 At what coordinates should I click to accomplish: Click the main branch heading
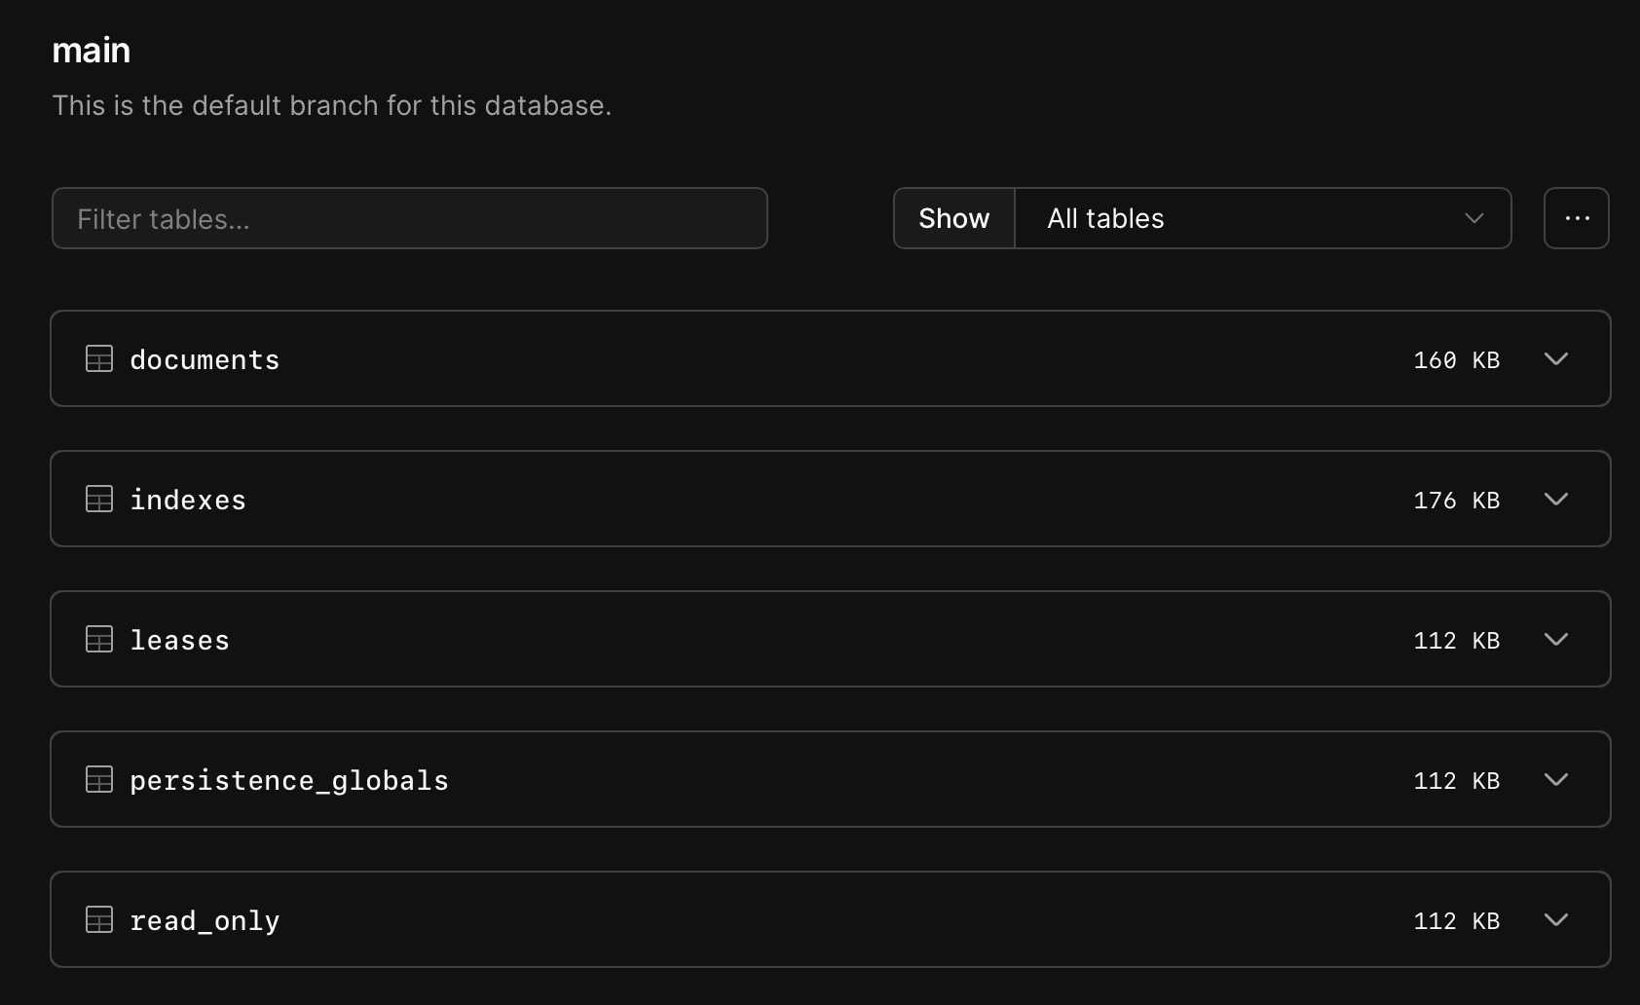click(91, 50)
